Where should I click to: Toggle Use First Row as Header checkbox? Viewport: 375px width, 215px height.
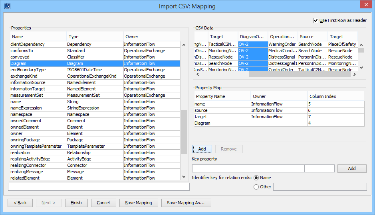point(316,20)
